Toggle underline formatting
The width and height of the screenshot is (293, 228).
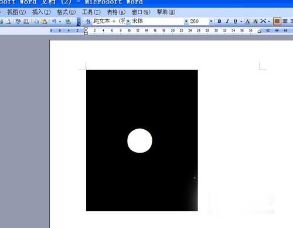[x=236, y=21]
